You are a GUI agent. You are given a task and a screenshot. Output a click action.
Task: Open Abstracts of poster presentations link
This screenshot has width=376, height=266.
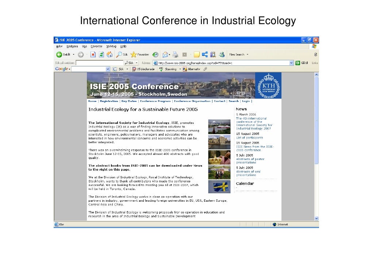click(x=250, y=161)
